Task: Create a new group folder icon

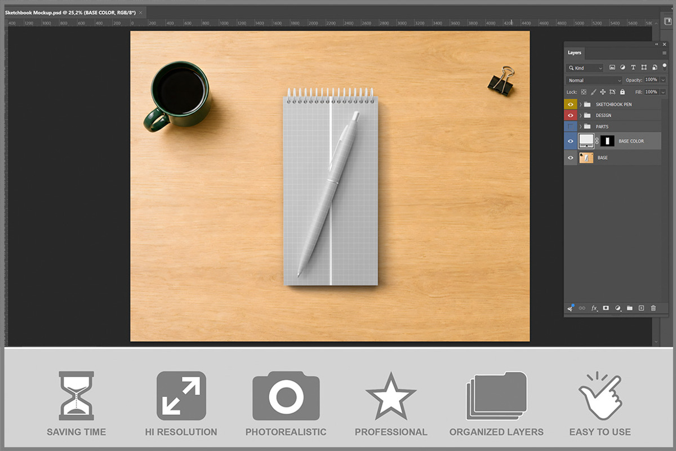Action: click(x=630, y=308)
